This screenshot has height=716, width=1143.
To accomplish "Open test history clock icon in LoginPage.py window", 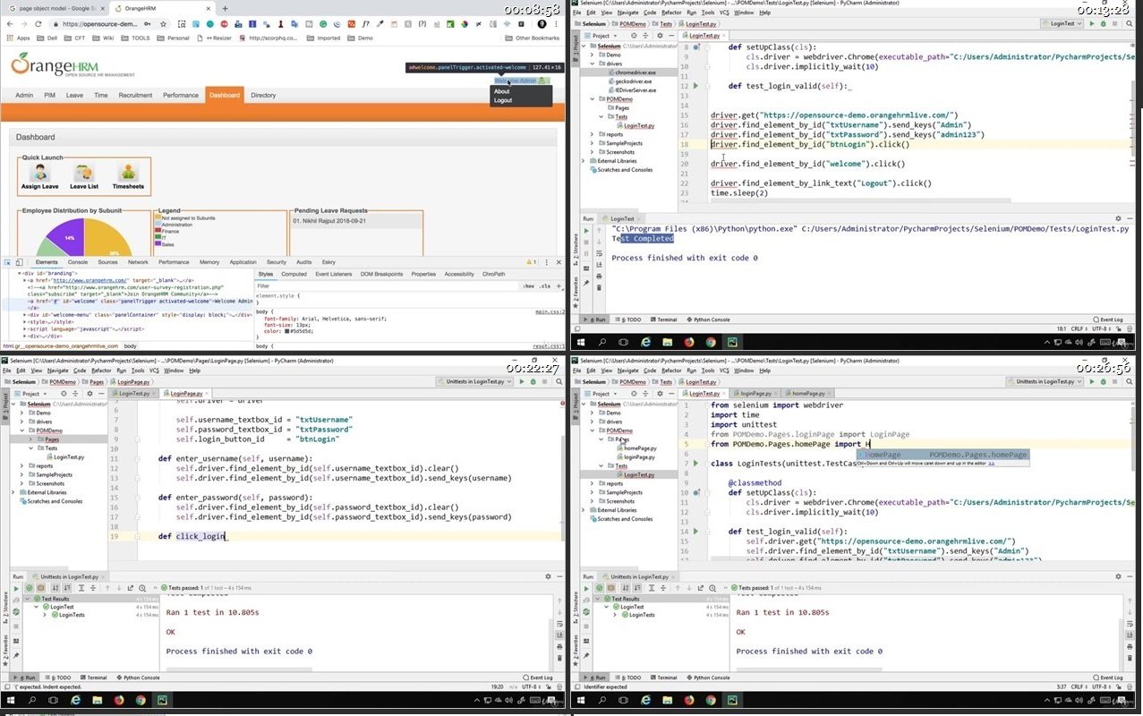I will click(x=142, y=588).
